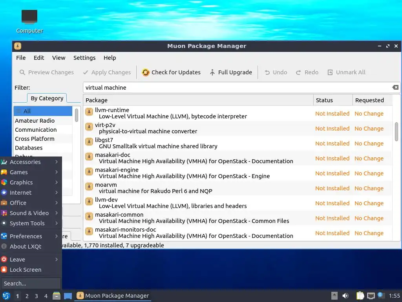Expand the Sound & Video submenu
Screen dimensions: 402x302
point(31,213)
